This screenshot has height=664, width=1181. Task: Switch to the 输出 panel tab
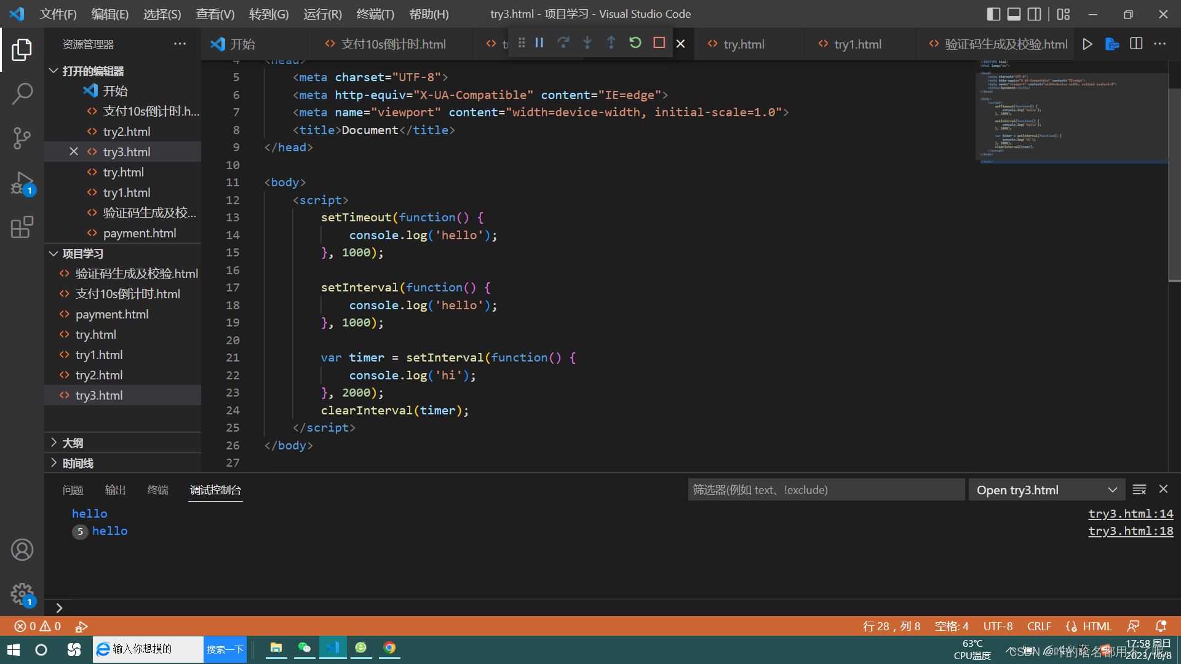coord(115,490)
